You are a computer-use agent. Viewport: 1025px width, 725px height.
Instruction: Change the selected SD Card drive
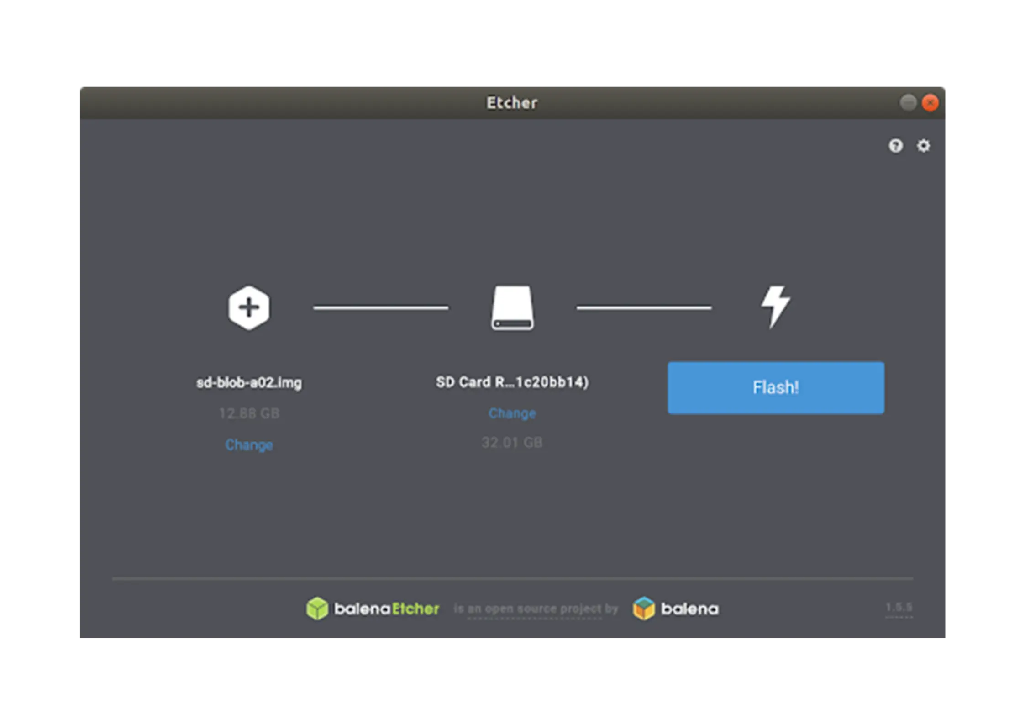click(x=512, y=413)
